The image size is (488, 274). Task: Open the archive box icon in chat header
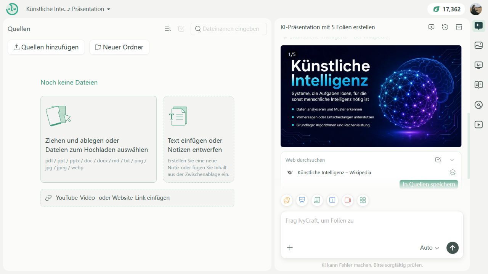pyautogui.click(x=459, y=27)
